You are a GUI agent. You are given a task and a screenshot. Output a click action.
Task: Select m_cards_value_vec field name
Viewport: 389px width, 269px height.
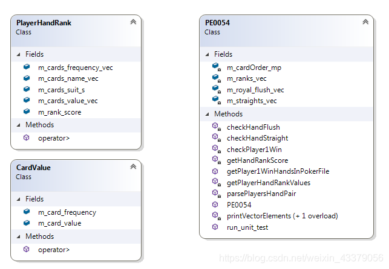[x=68, y=101]
